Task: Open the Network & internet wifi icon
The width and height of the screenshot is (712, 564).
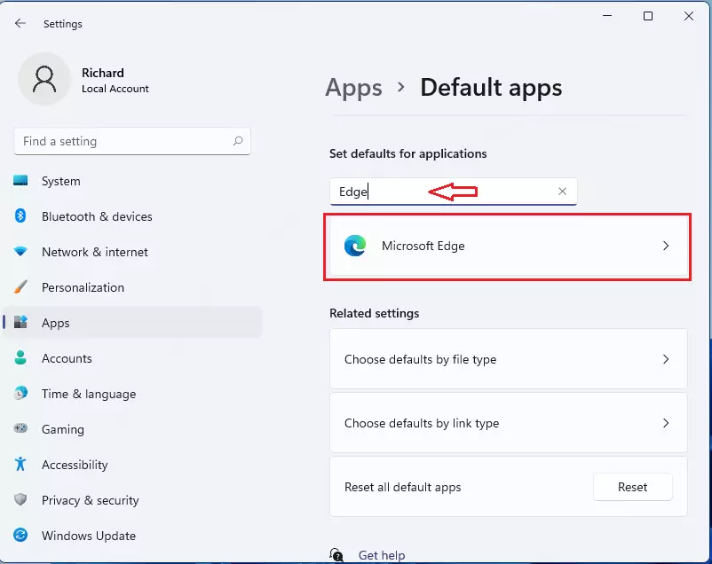Action: [20, 251]
